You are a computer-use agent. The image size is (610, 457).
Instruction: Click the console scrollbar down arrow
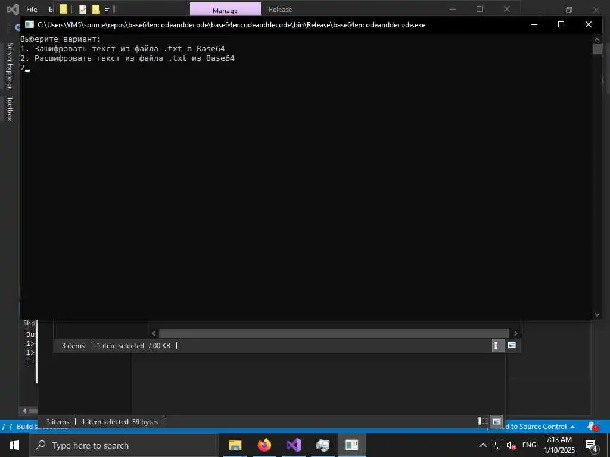click(x=597, y=314)
